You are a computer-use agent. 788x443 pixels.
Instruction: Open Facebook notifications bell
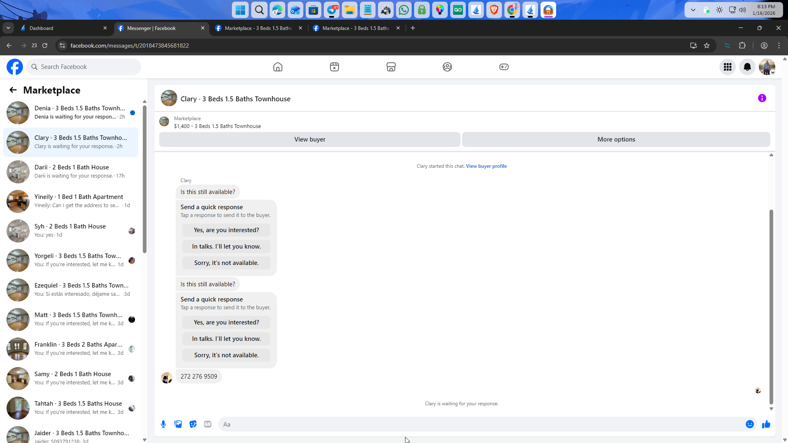pos(747,67)
